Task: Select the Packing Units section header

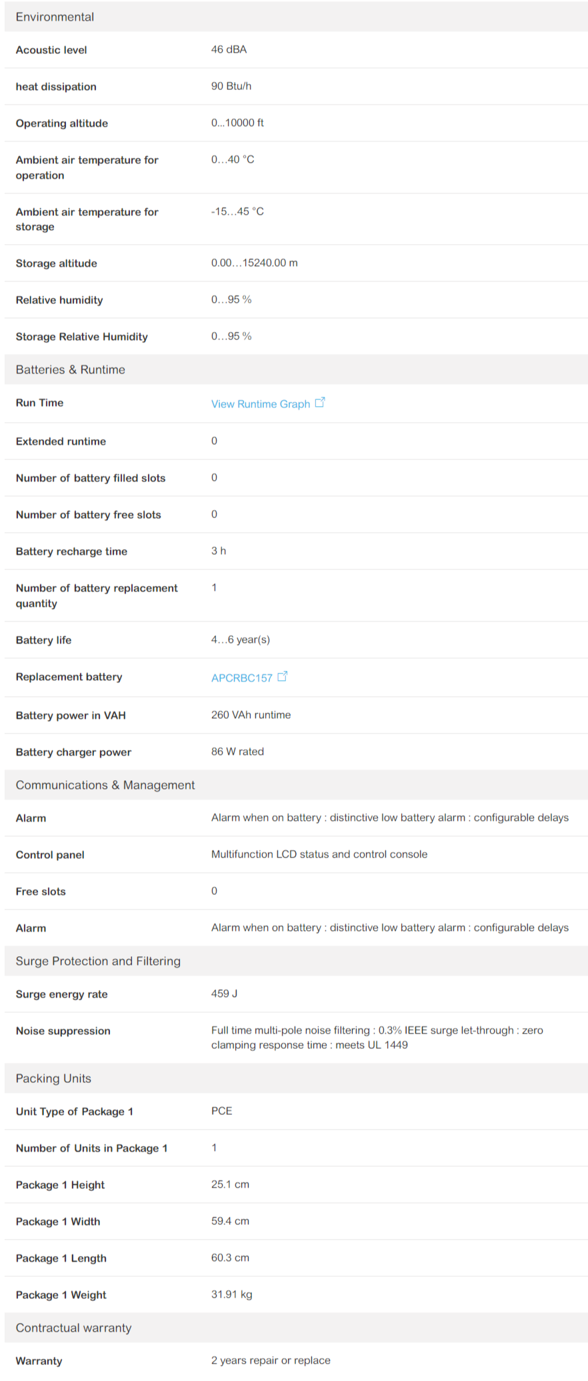Action: (296, 1078)
